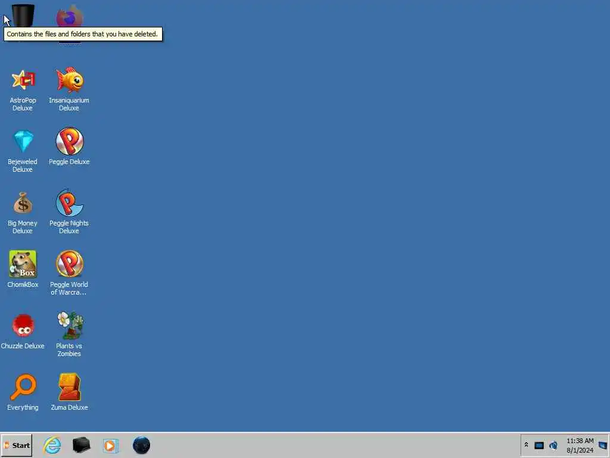
Task: Click the Chuzzle Deluxe label text
Action: (23, 346)
